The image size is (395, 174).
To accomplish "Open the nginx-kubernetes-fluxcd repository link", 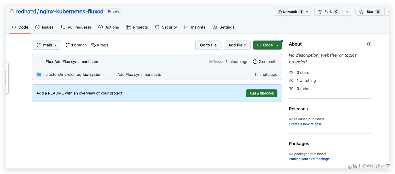I will (x=72, y=11).
